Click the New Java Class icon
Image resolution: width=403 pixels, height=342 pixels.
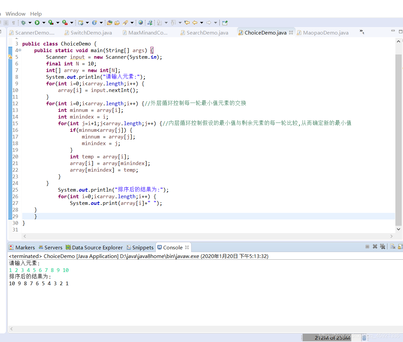[x=94, y=23]
